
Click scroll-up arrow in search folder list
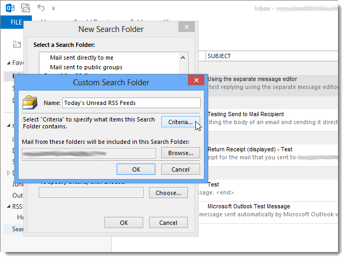[x=183, y=58]
